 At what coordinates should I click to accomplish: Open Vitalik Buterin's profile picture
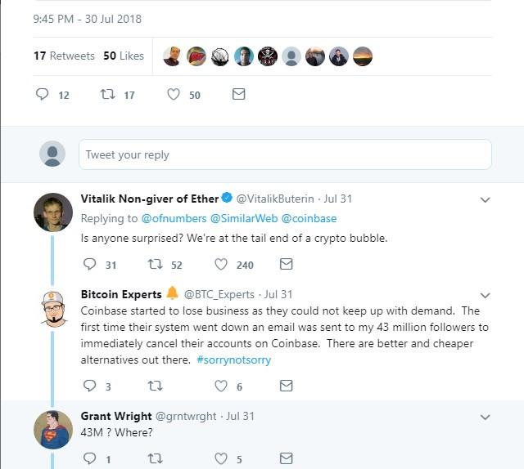pos(53,212)
